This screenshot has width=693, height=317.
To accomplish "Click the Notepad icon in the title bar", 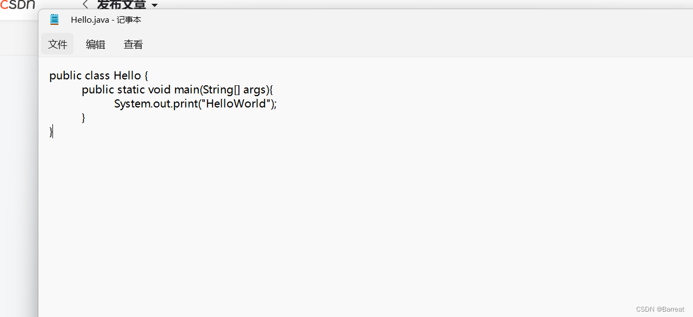I will [x=54, y=19].
